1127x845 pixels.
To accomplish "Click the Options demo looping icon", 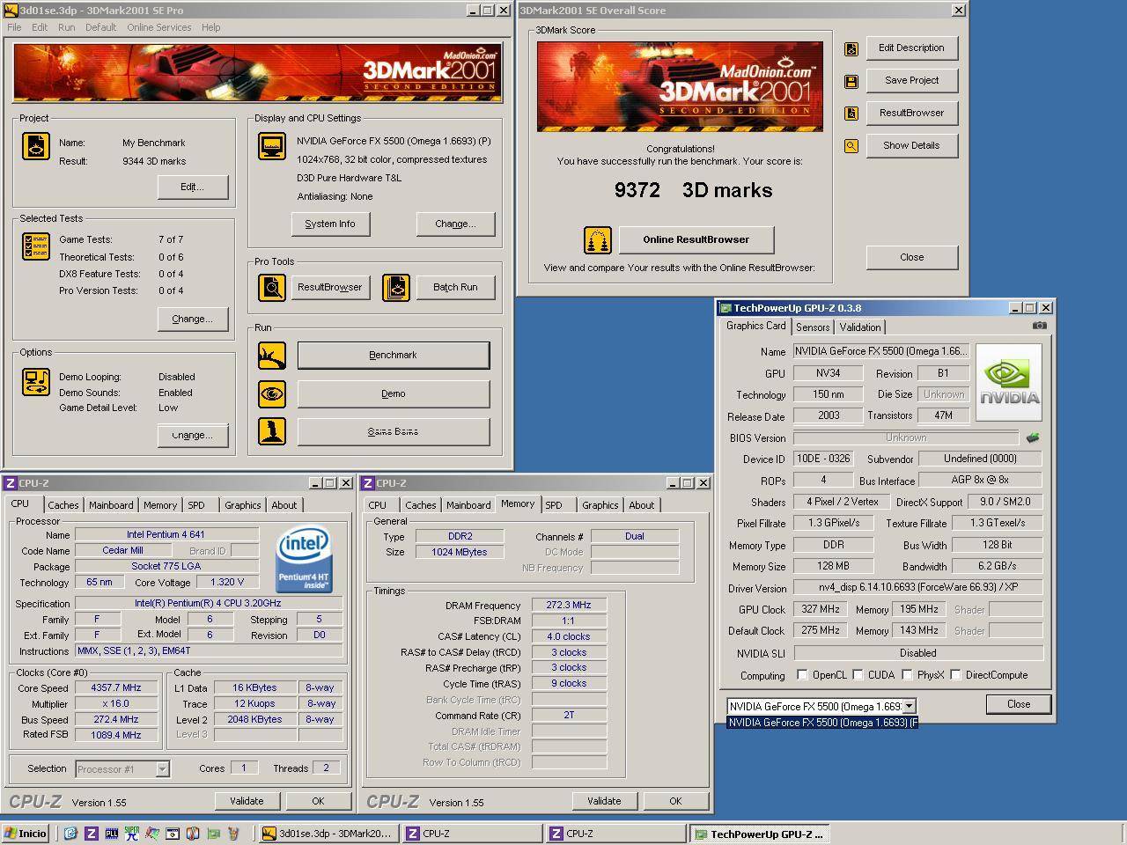I will [x=36, y=382].
